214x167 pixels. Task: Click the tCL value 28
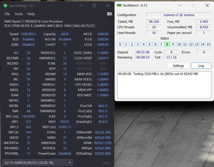(x=28, y=53)
